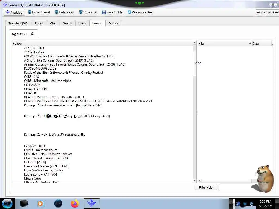This screenshot has width=279, height=209.
Task: Select folder 2020-01 - TILT
Action: tap(34, 48)
